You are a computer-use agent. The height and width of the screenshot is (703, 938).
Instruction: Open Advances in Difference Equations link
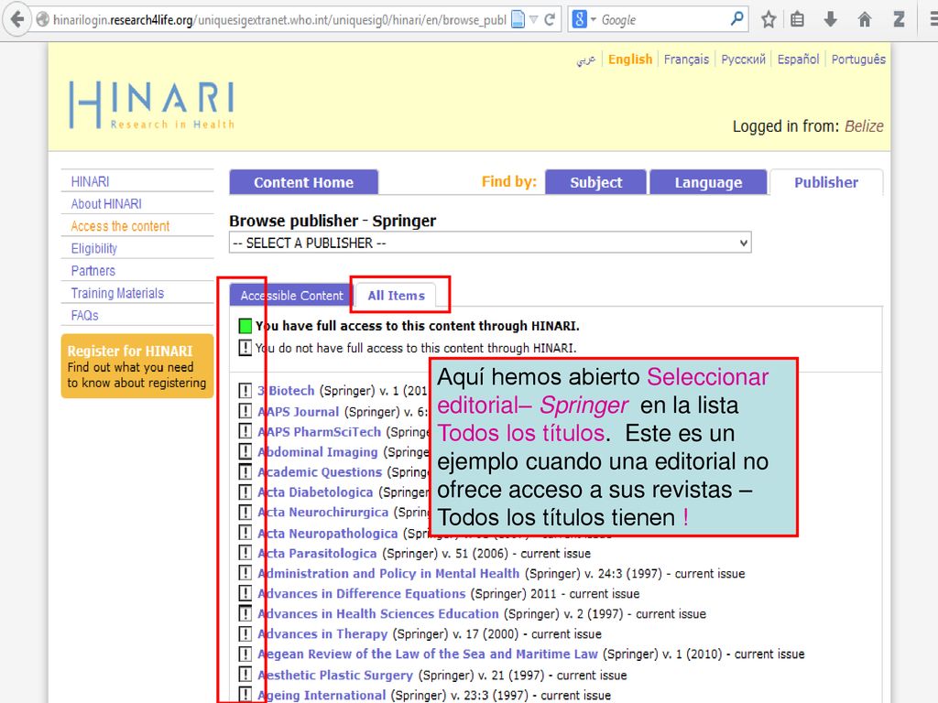tap(361, 593)
